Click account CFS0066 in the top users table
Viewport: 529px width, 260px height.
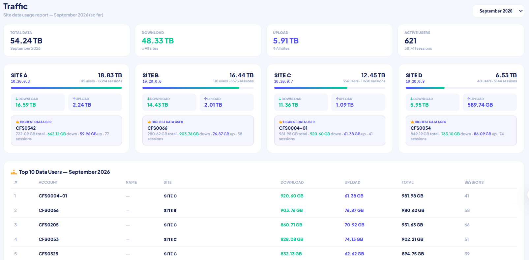[49, 210]
